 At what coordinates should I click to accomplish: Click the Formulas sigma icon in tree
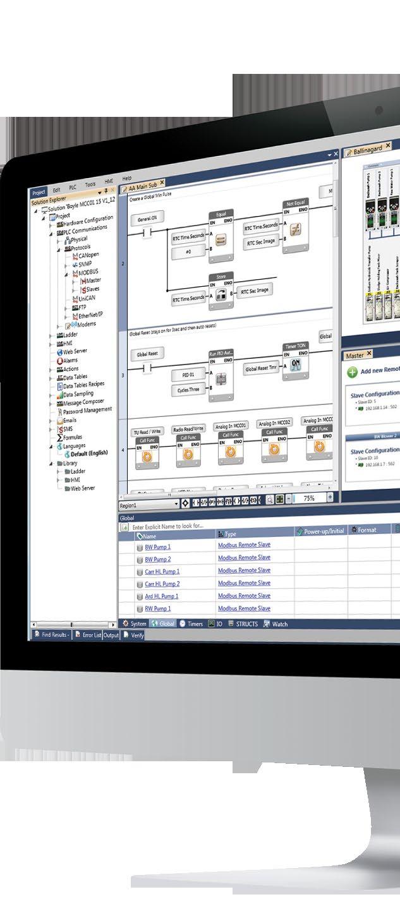pos(59,438)
